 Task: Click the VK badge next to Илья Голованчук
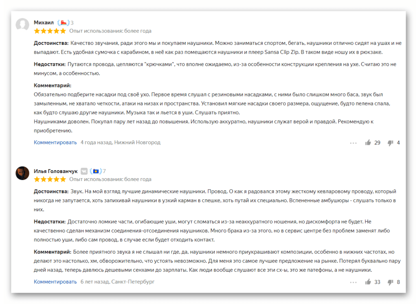[x=84, y=171]
